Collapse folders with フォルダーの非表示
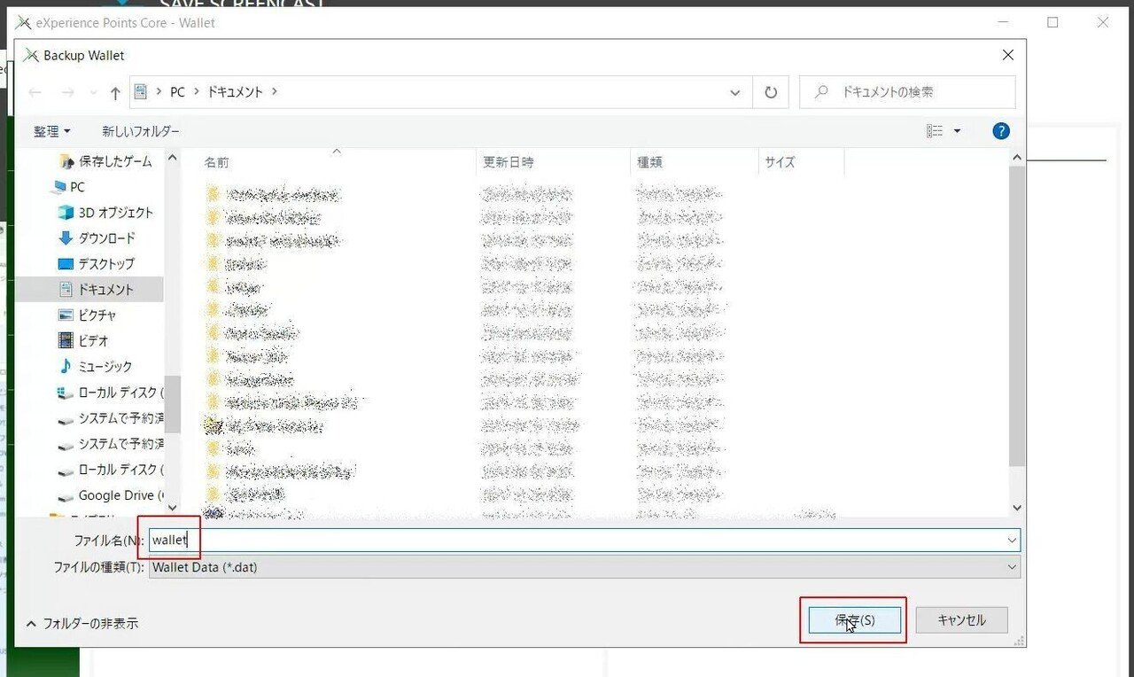This screenshot has width=1134, height=677. tap(82, 624)
